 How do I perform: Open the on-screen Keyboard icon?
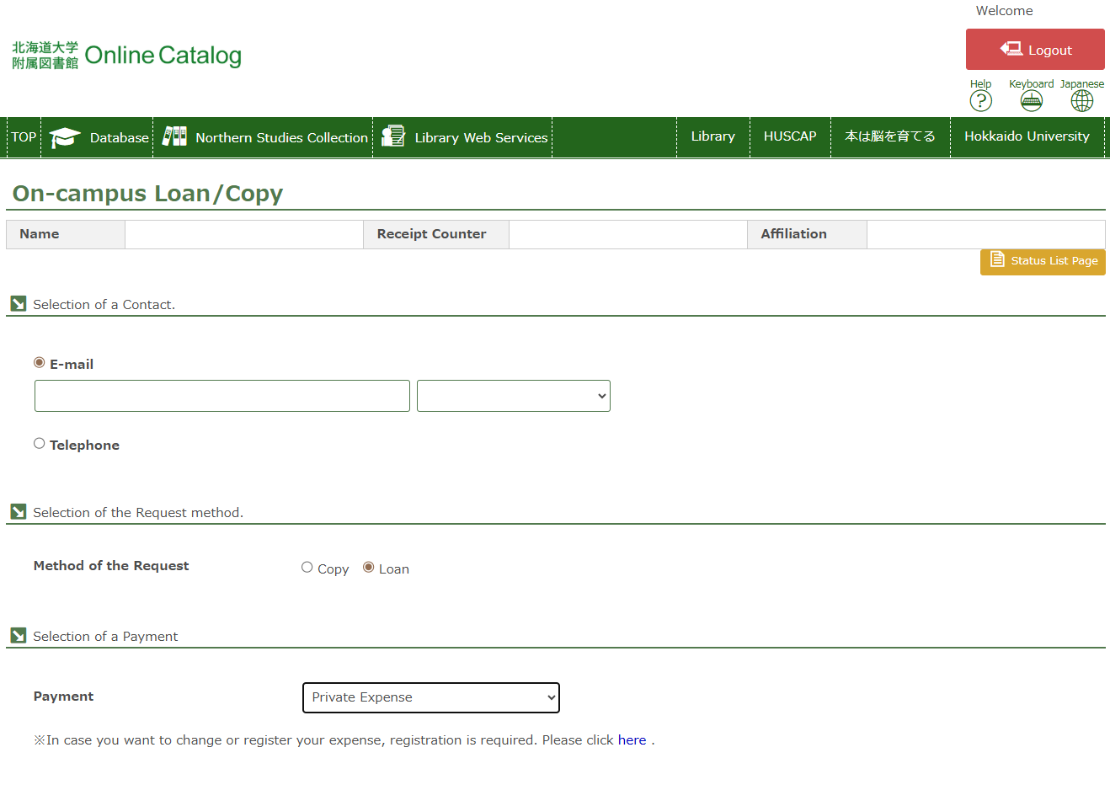pos(1031,101)
